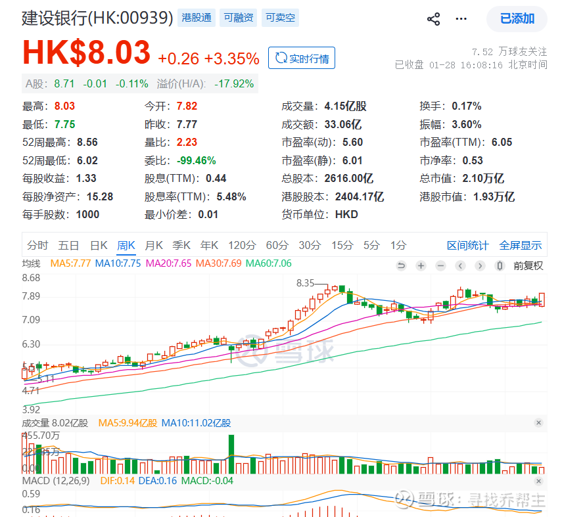Click the 实时行情 refresh button
The image size is (562, 517).
302,58
